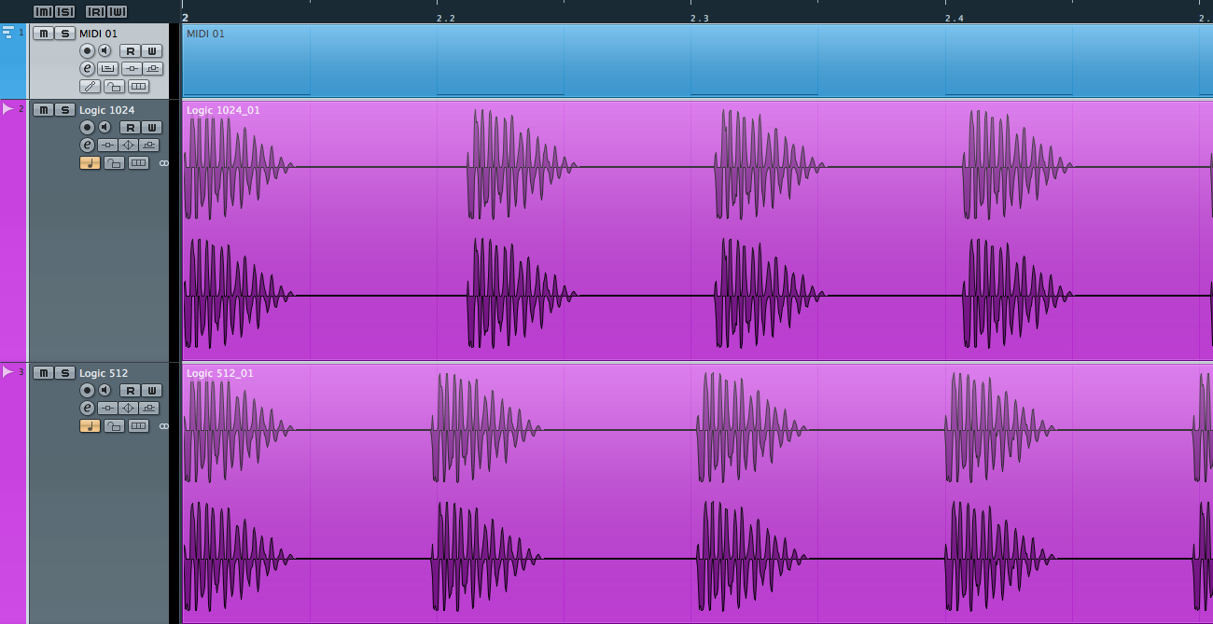Enable Write automation on MIDI 01
Image resolution: width=1213 pixels, height=624 pixels.
tap(151, 51)
